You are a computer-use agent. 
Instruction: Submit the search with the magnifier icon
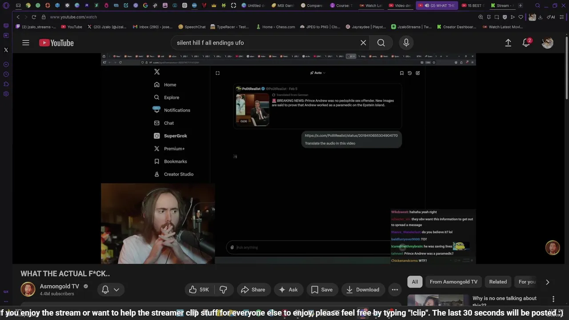coord(381,43)
